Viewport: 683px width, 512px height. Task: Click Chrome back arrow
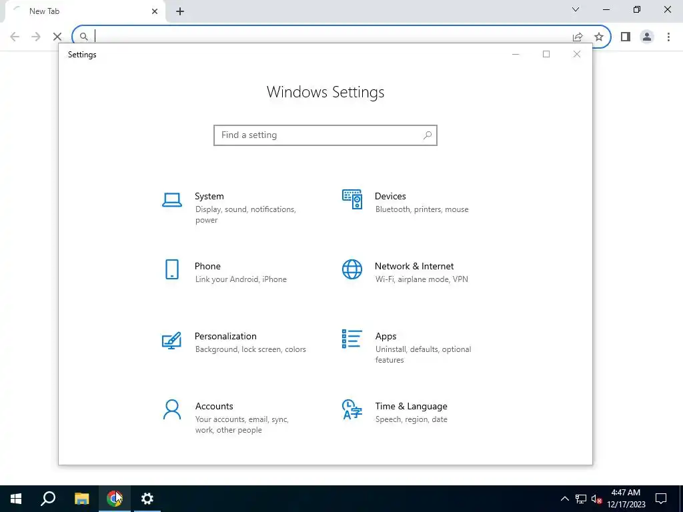tap(15, 37)
